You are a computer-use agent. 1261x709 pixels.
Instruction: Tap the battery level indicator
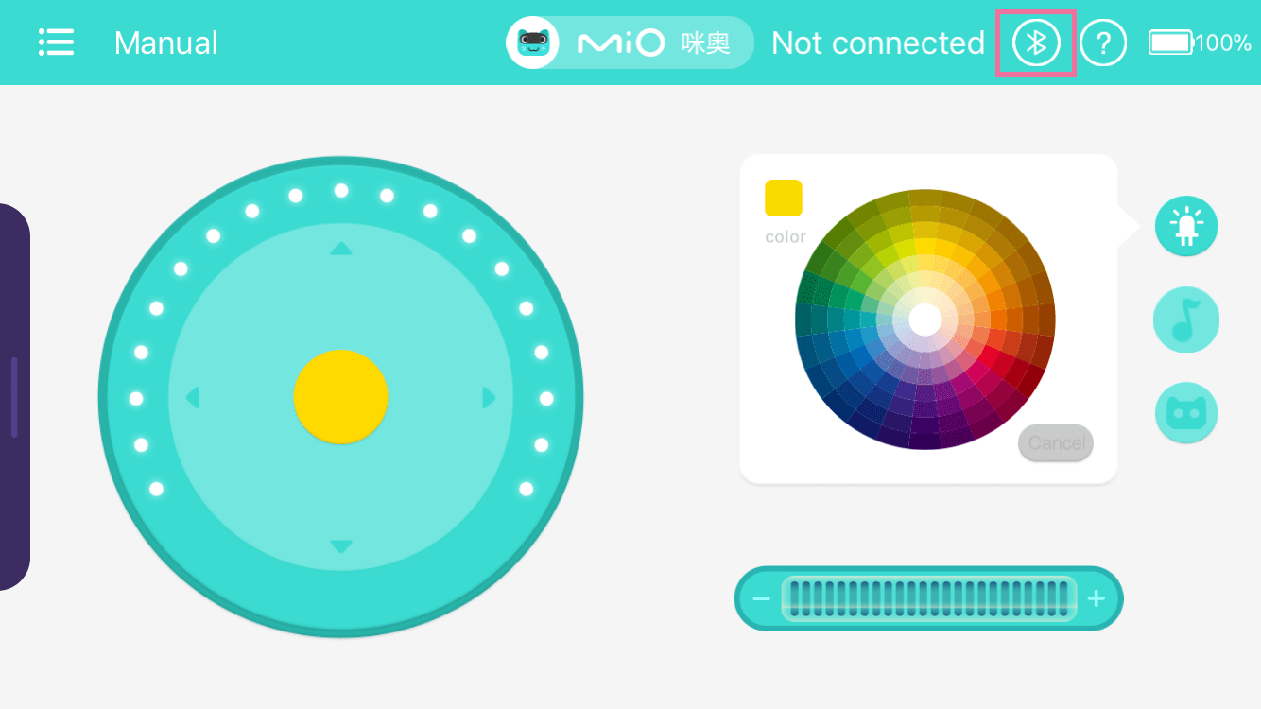pos(1200,43)
